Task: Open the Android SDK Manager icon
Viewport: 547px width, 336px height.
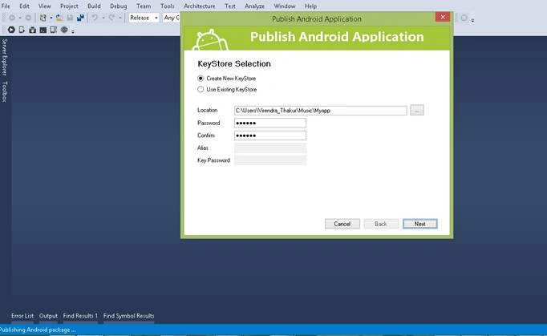Action: point(32,30)
